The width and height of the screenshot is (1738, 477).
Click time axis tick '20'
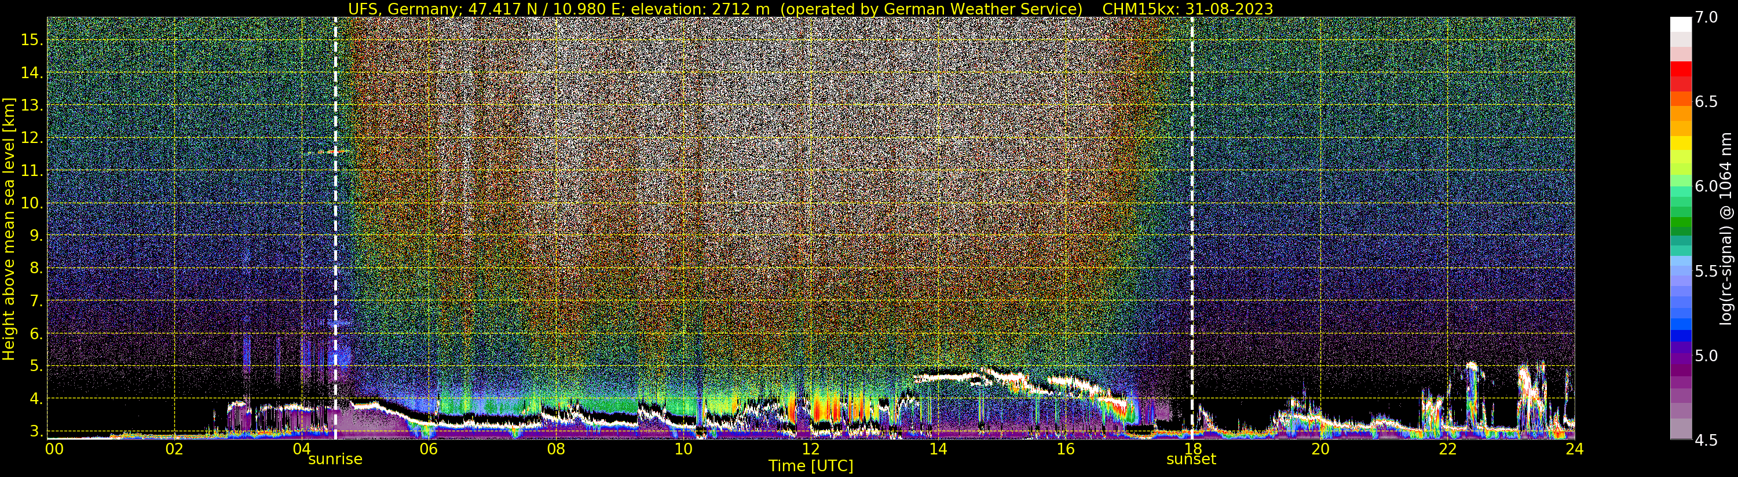coord(1320,448)
